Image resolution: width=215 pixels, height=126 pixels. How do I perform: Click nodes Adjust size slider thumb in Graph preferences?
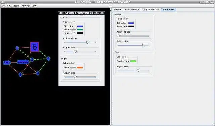[75, 52]
